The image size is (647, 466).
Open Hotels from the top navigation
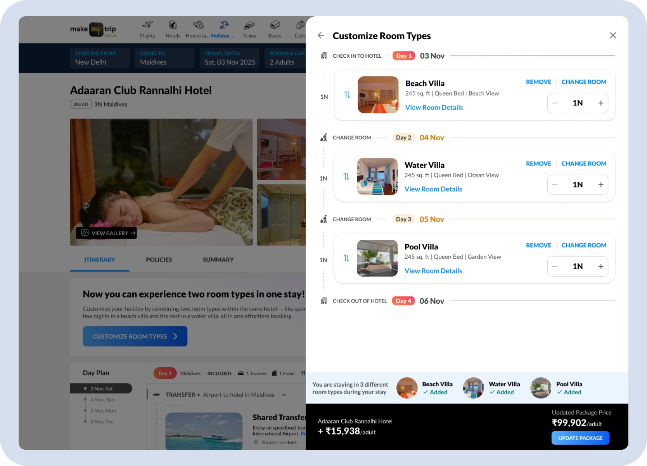[x=173, y=29]
